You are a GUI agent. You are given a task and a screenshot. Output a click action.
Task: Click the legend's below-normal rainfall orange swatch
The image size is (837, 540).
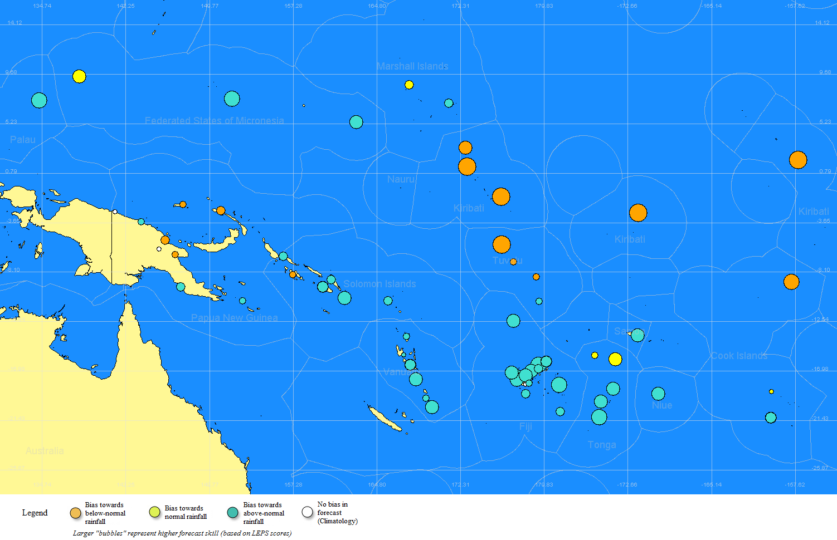pyautogui.click(x=75, y=513)
